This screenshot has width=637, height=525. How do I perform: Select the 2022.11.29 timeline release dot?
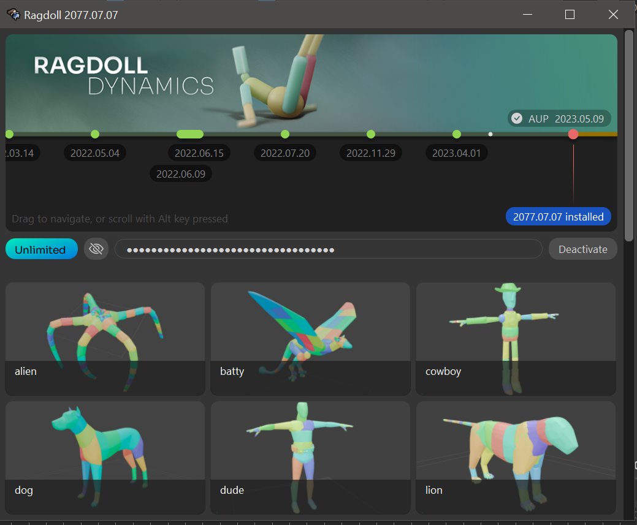click(371, 134)
